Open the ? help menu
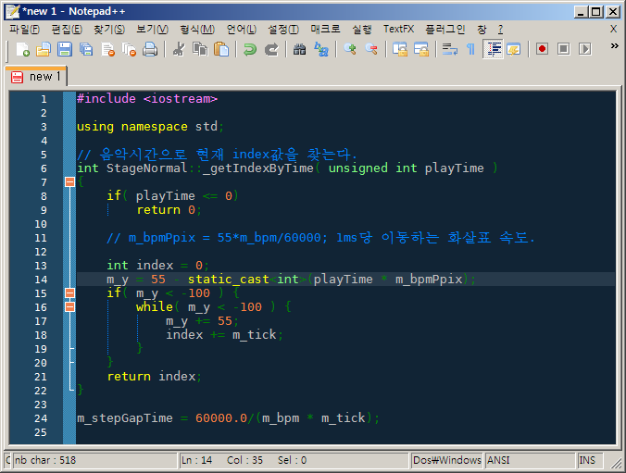The height and width of the screenshot is (473, 626). (x=500, y=29)
